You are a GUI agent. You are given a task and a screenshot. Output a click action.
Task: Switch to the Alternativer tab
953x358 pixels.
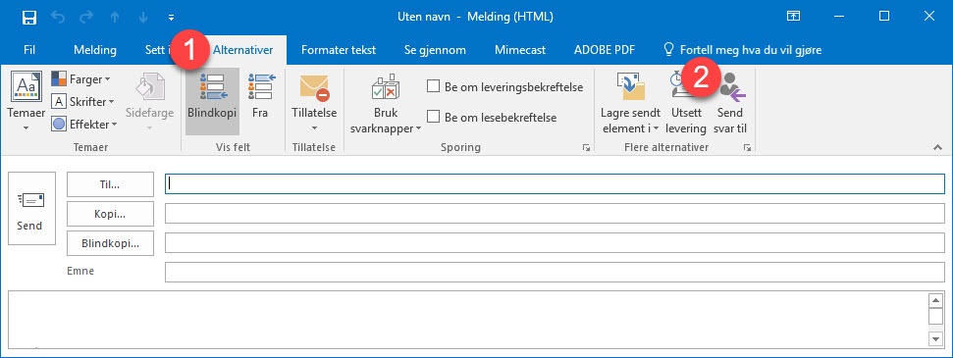243,50
